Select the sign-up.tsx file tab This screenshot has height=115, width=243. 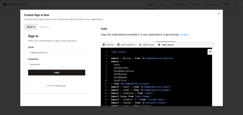[166, 45]
